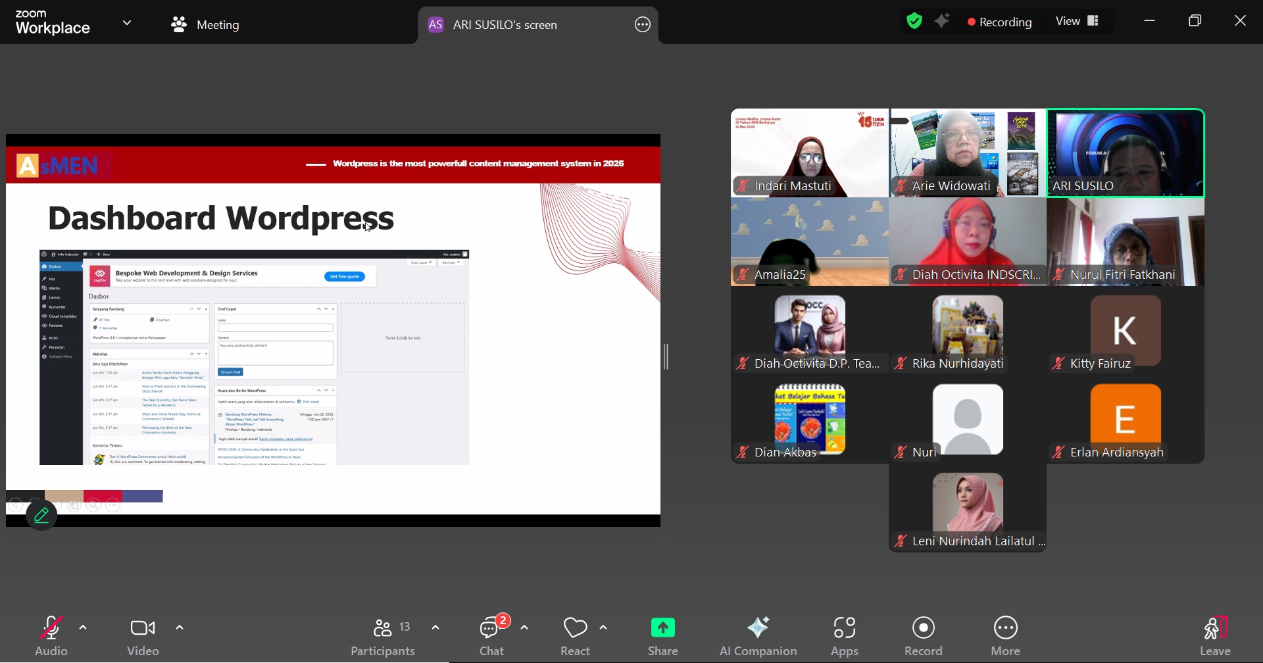
Task: Expand the participants options arrow
Action: pos(435,627)
